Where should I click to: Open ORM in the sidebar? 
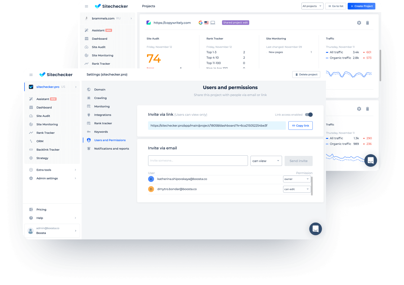tap(40, 141)
